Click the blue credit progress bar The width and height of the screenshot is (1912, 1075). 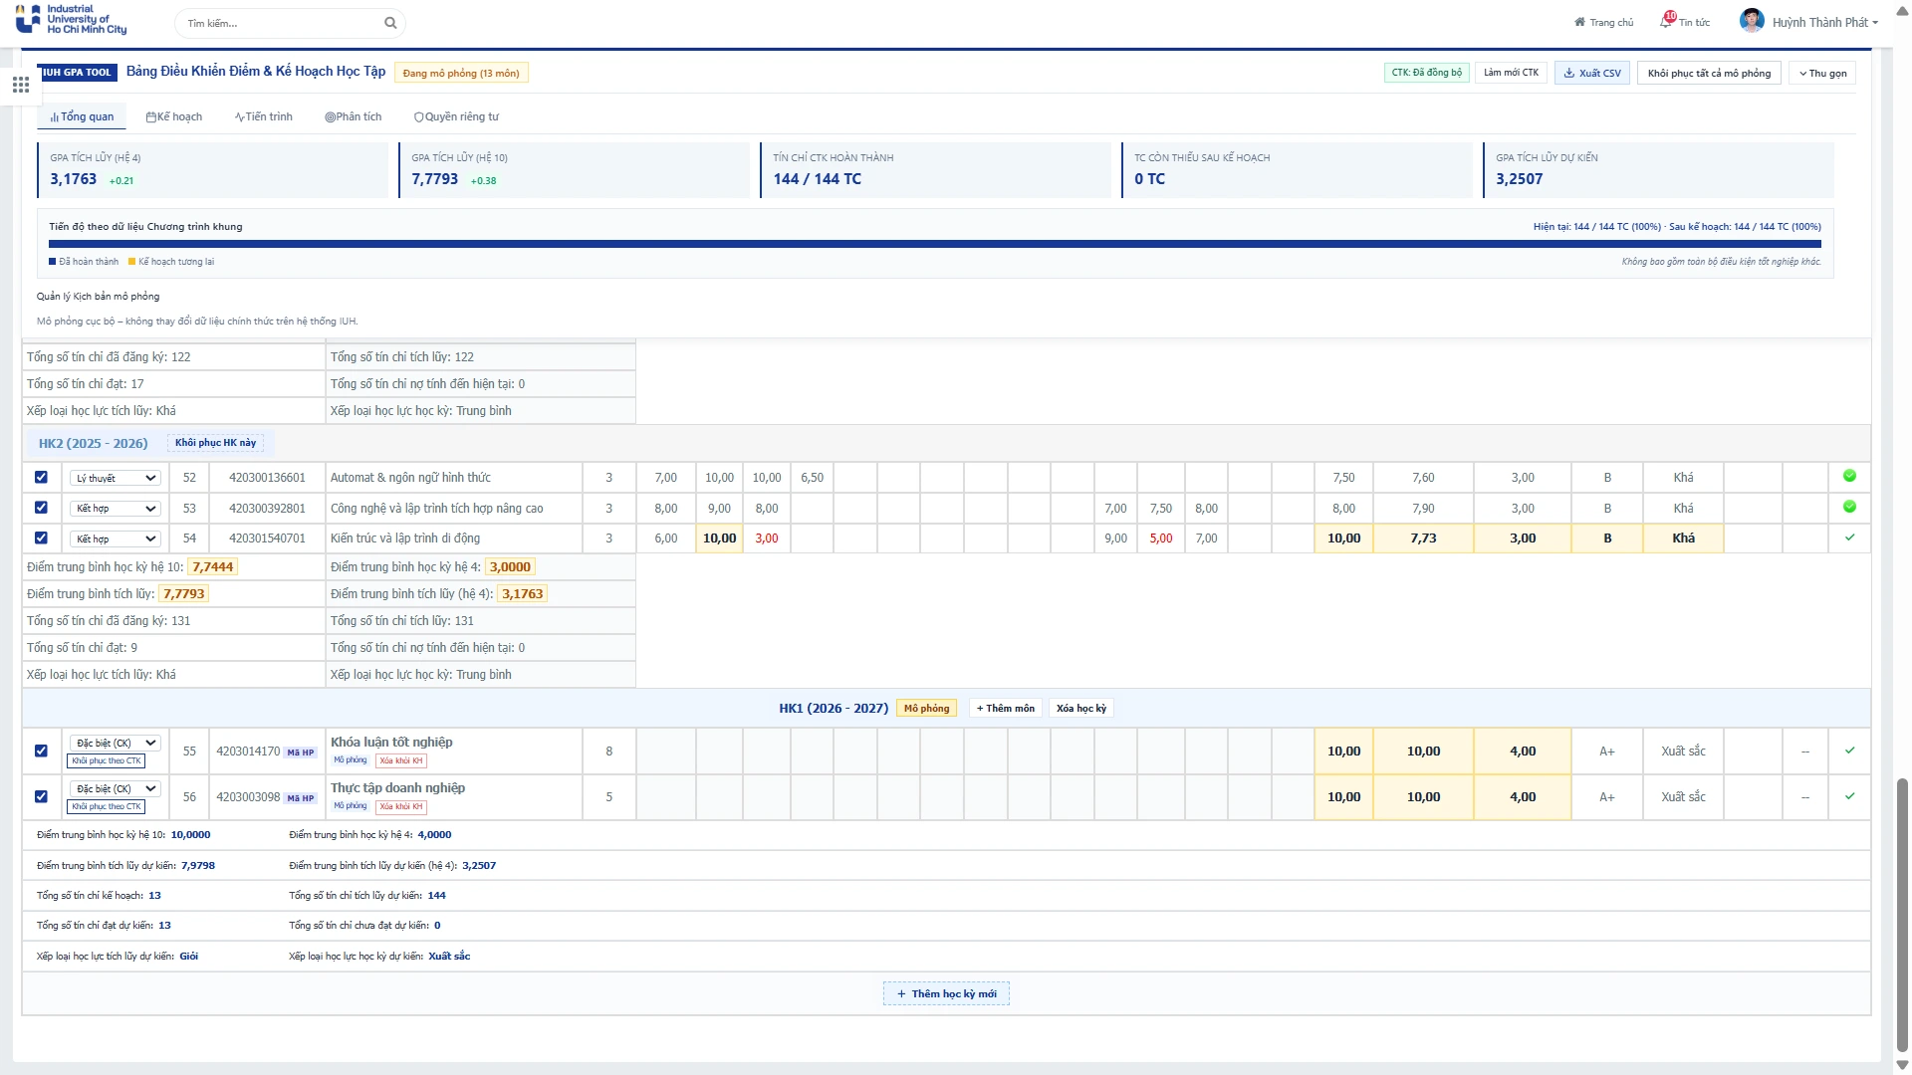pyautogui.click(x=934, y=244)
